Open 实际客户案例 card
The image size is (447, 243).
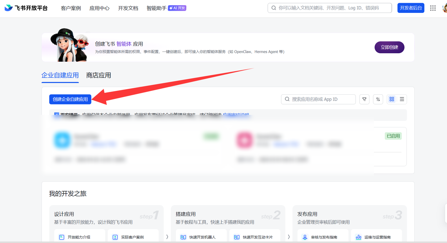tap(133, 236)
